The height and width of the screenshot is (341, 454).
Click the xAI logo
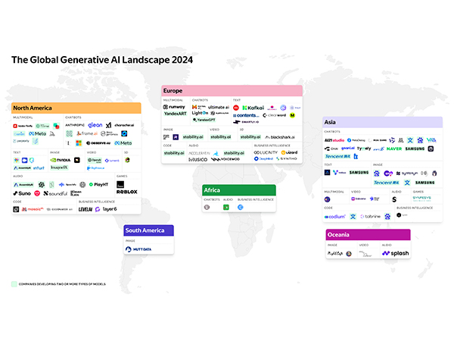[x=108, y=125]
